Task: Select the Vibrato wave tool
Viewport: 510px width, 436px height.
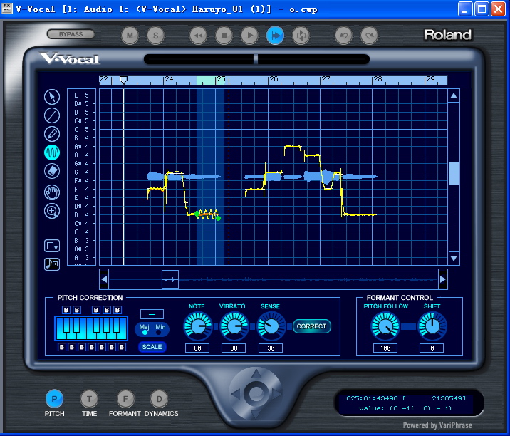Action: pos(52,152)
